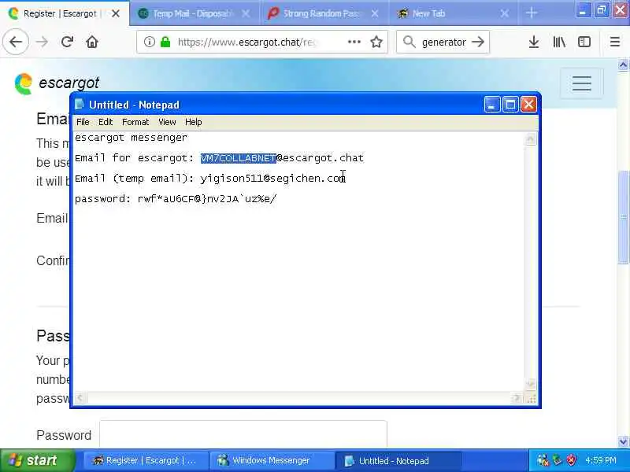
Task: Click the Notepad horizontal scrollbar left arrow
Action: (80, 398)
